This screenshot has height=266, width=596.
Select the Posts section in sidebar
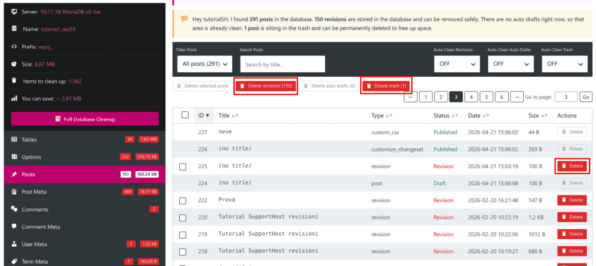coord(84,175)
